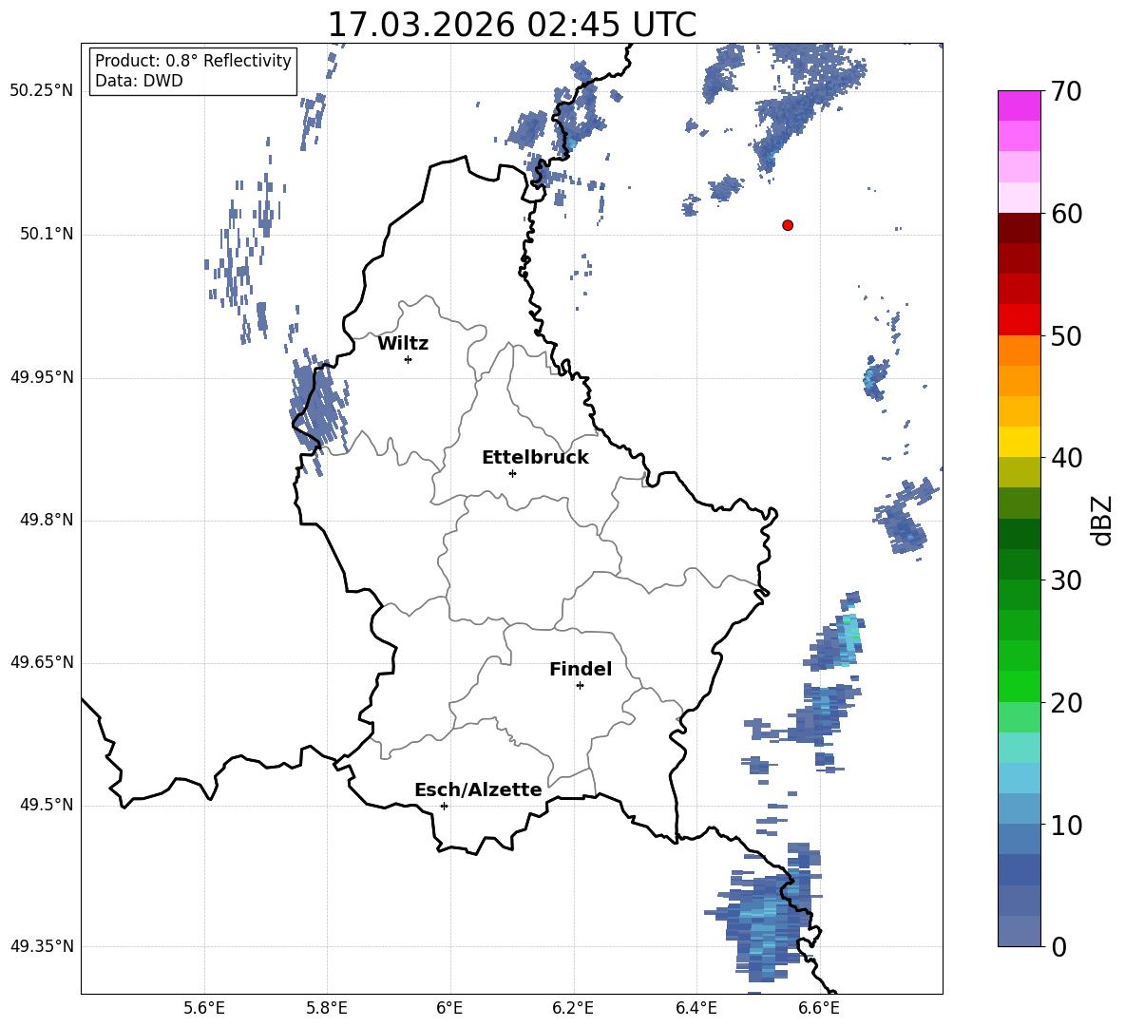Click the colorbar tick label 70
The height and width of the screenshot is (1027, 1125).
tap(1066, 92)
